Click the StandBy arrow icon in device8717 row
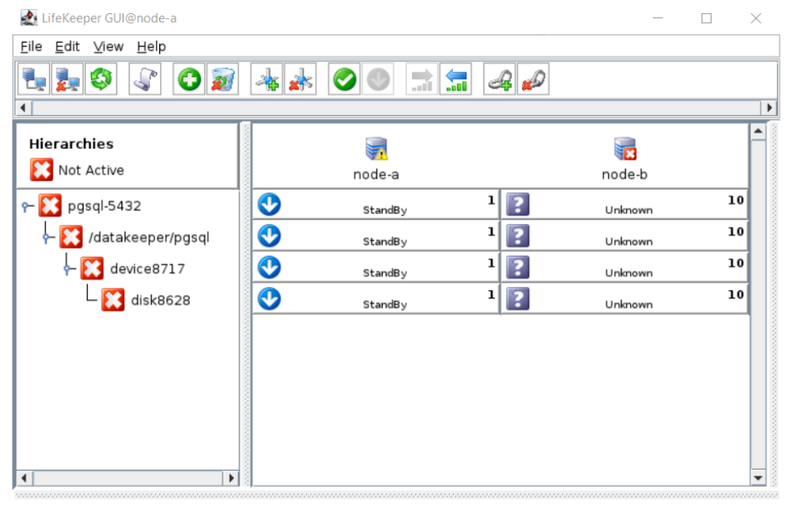The image size is (796, 515). (269, 267)
